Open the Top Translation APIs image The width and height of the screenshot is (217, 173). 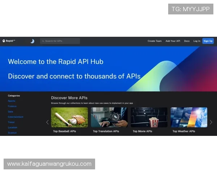pos(109,117)
